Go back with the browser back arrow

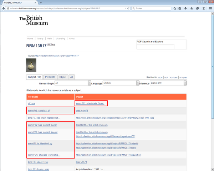click(x=4, y=8)
